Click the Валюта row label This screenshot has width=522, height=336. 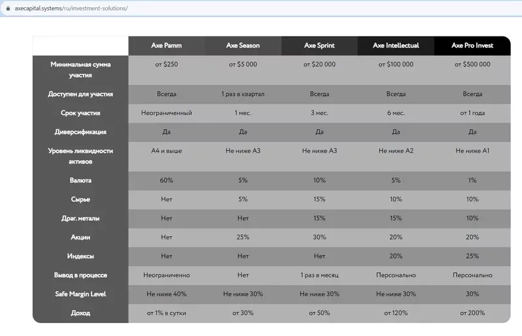[x=80, y=181]
